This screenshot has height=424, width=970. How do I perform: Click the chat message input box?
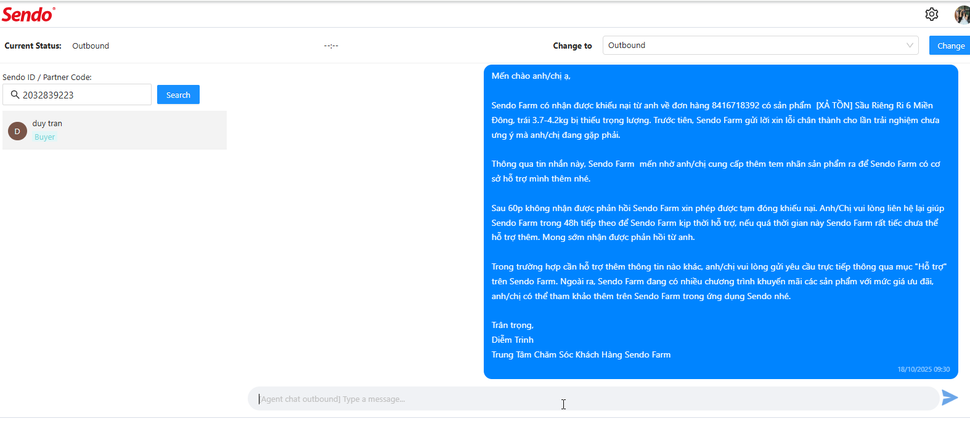pos(593,399)
